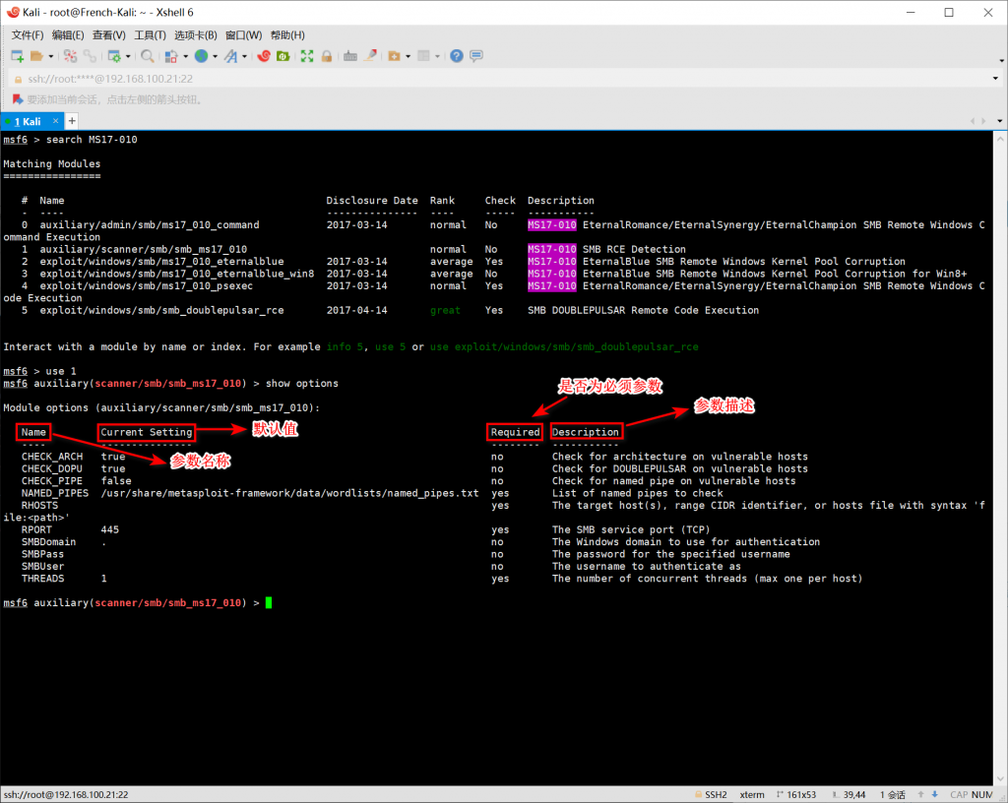Open the 帮助(H) menu
This screenshot has height=803, width=1008.
(287, 35)
